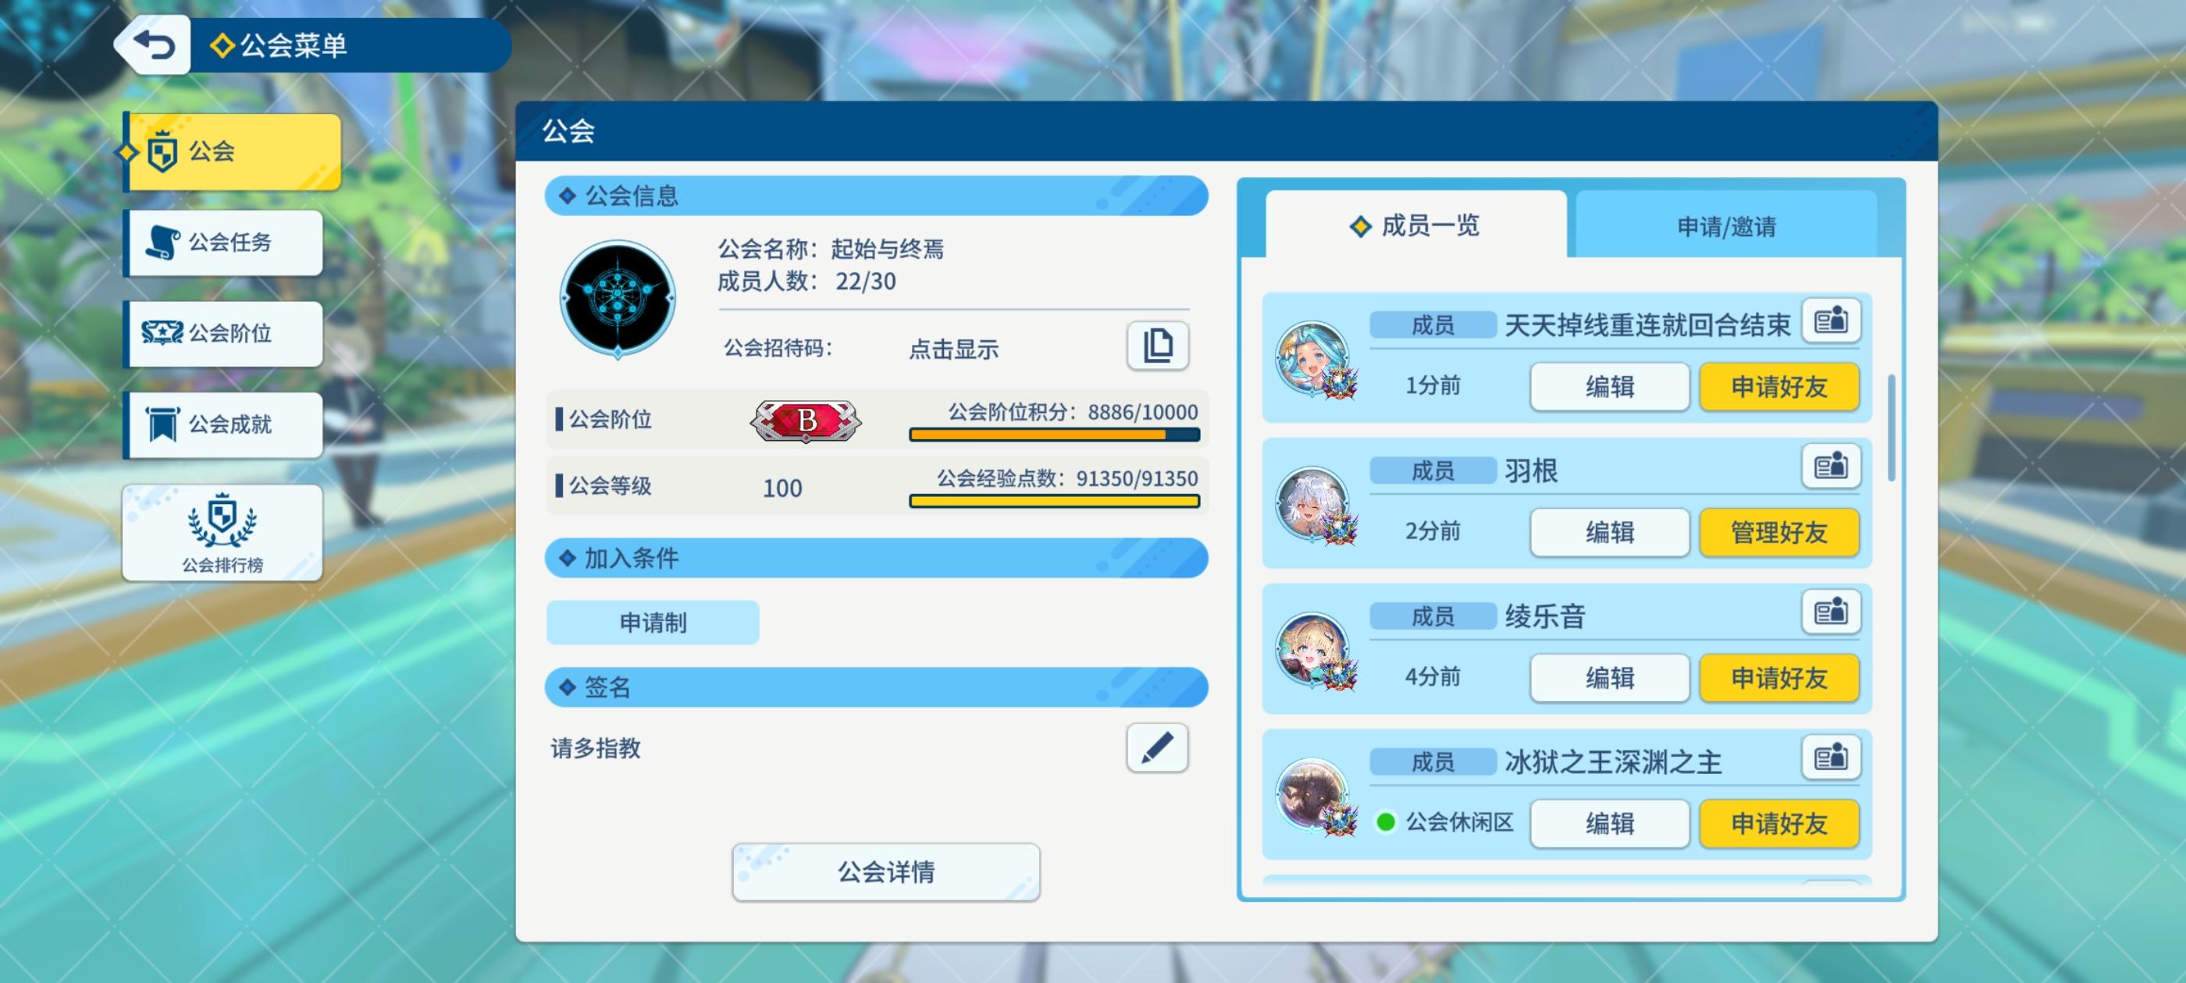
Task: Click the B guild rank badge
Action: coord(806,420)
